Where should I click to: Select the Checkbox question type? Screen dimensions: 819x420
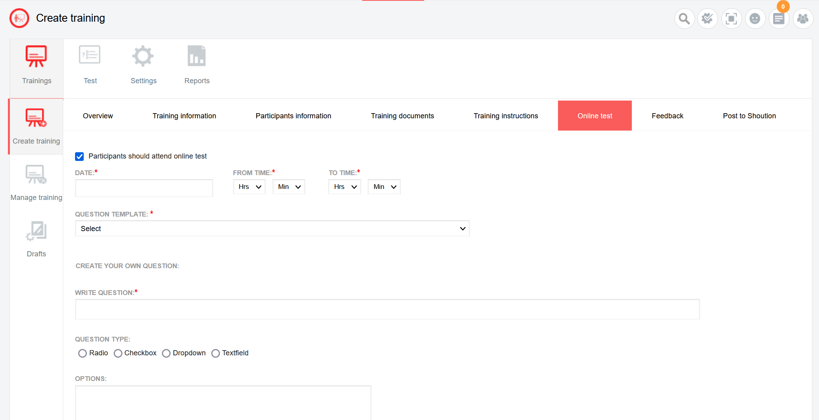(118, 353)
